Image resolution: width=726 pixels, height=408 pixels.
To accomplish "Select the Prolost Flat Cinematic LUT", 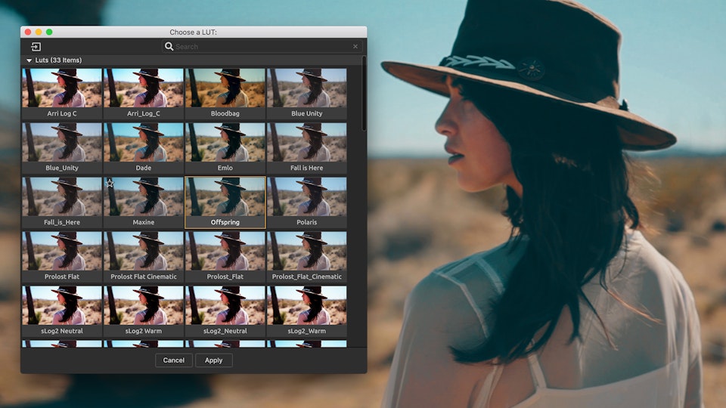I will click(x=144, y=251).
